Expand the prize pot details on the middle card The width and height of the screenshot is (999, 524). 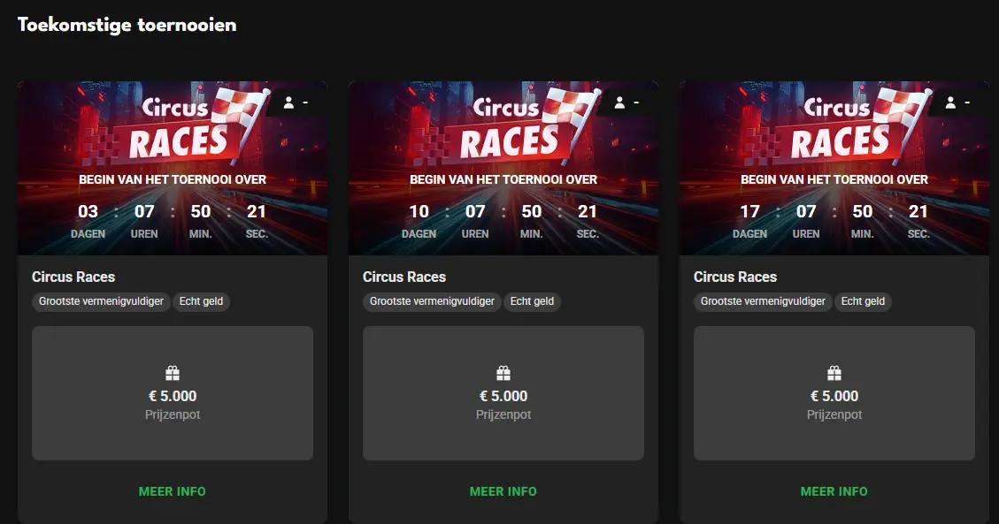click(x=503, y=393)
